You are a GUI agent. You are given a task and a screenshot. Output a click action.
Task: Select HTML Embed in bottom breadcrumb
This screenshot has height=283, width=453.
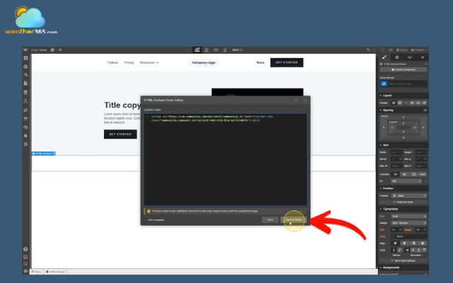pyautogui.click(x=55, y=272)
